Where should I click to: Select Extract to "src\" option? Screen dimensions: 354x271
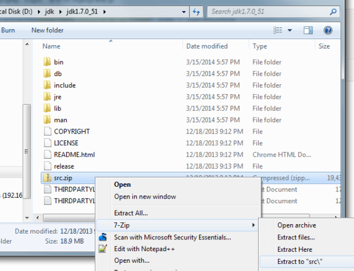300,262
